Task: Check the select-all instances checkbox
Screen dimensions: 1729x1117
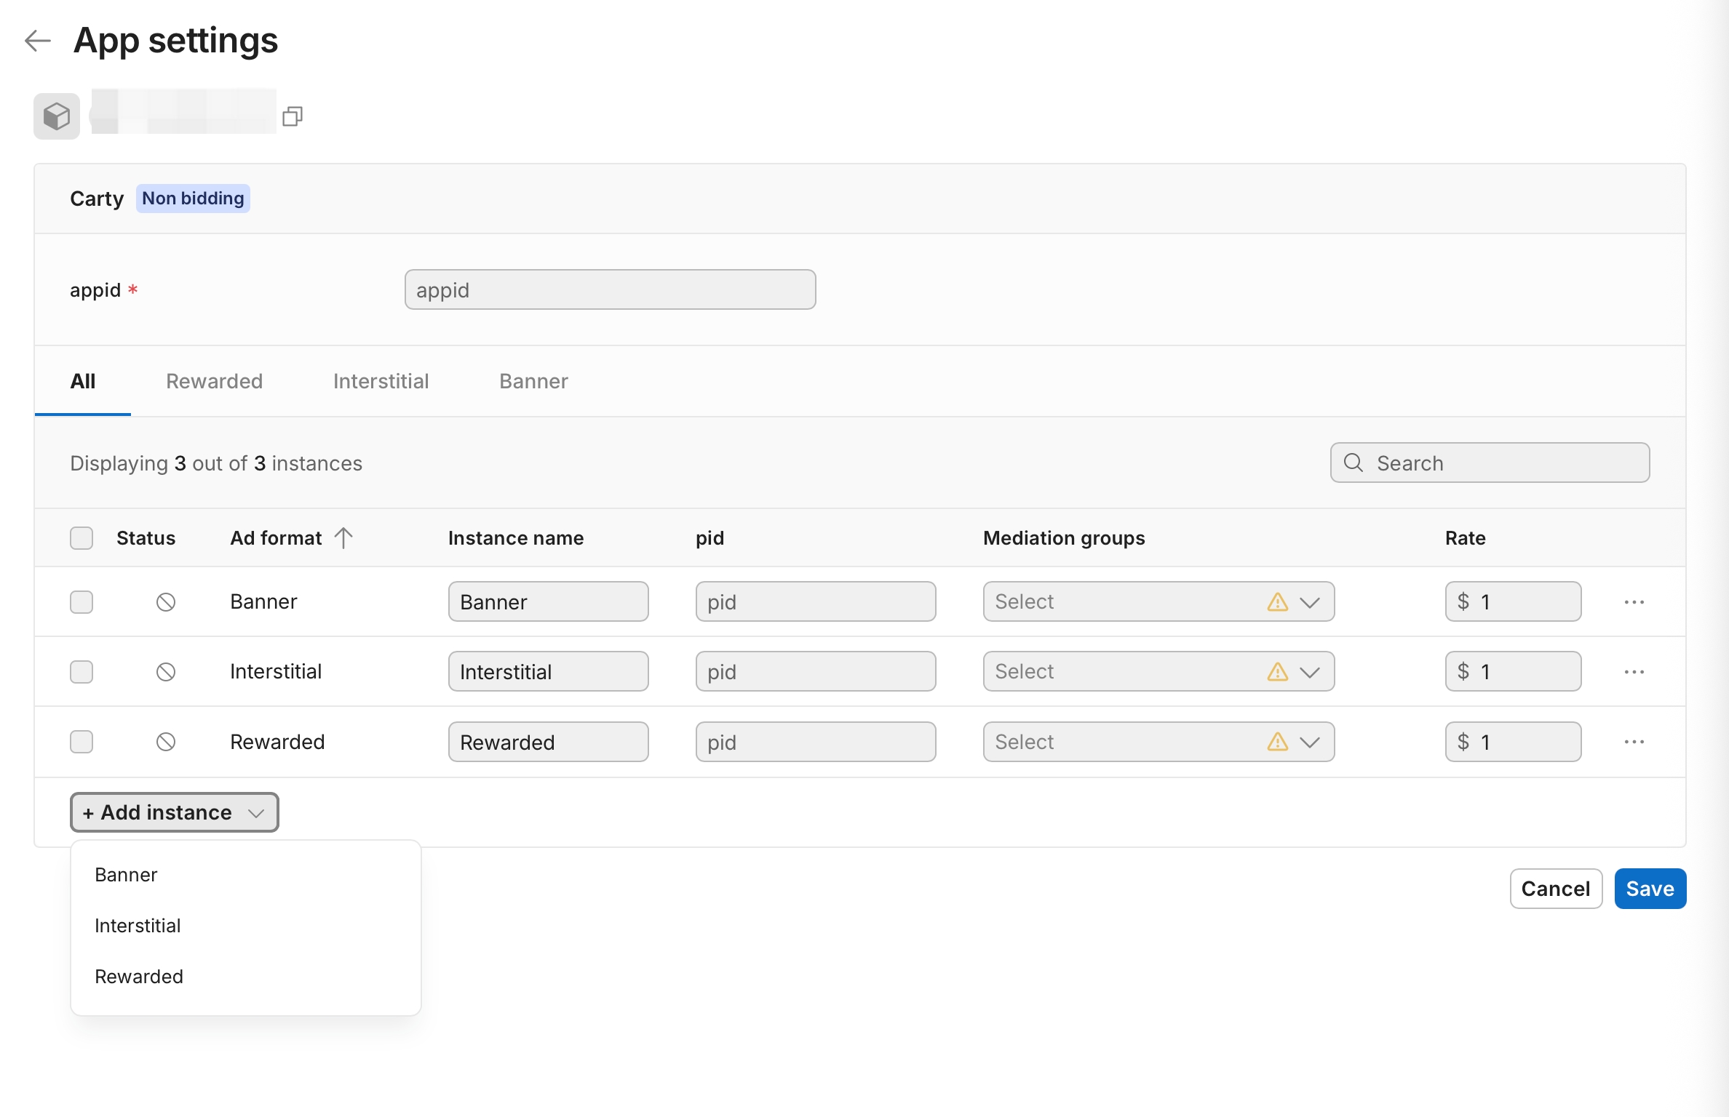Action: [82, 537]
